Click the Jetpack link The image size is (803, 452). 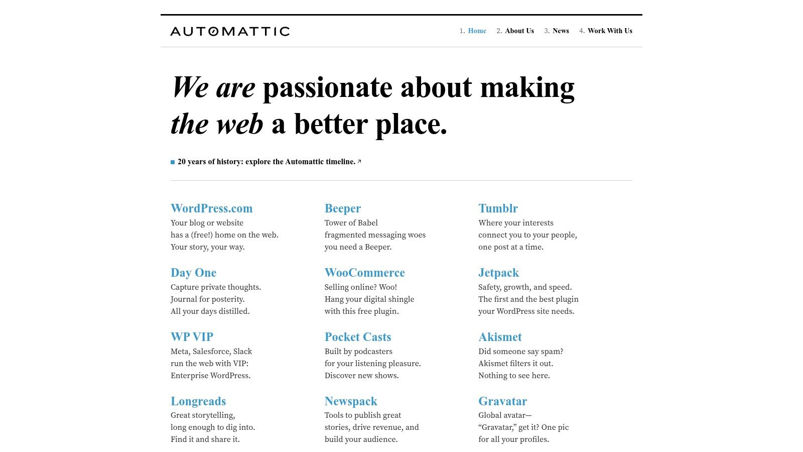coord(498,273)
